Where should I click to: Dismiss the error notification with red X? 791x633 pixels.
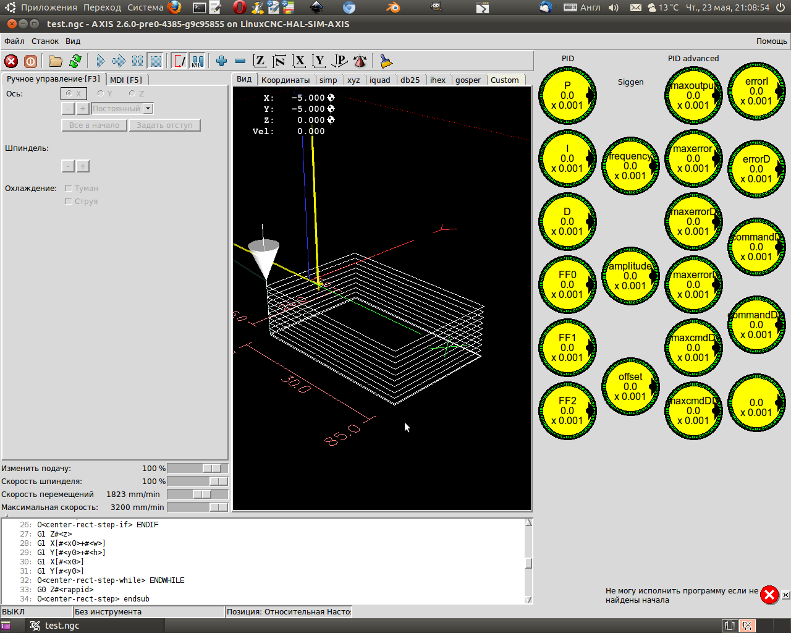(769, 595)
